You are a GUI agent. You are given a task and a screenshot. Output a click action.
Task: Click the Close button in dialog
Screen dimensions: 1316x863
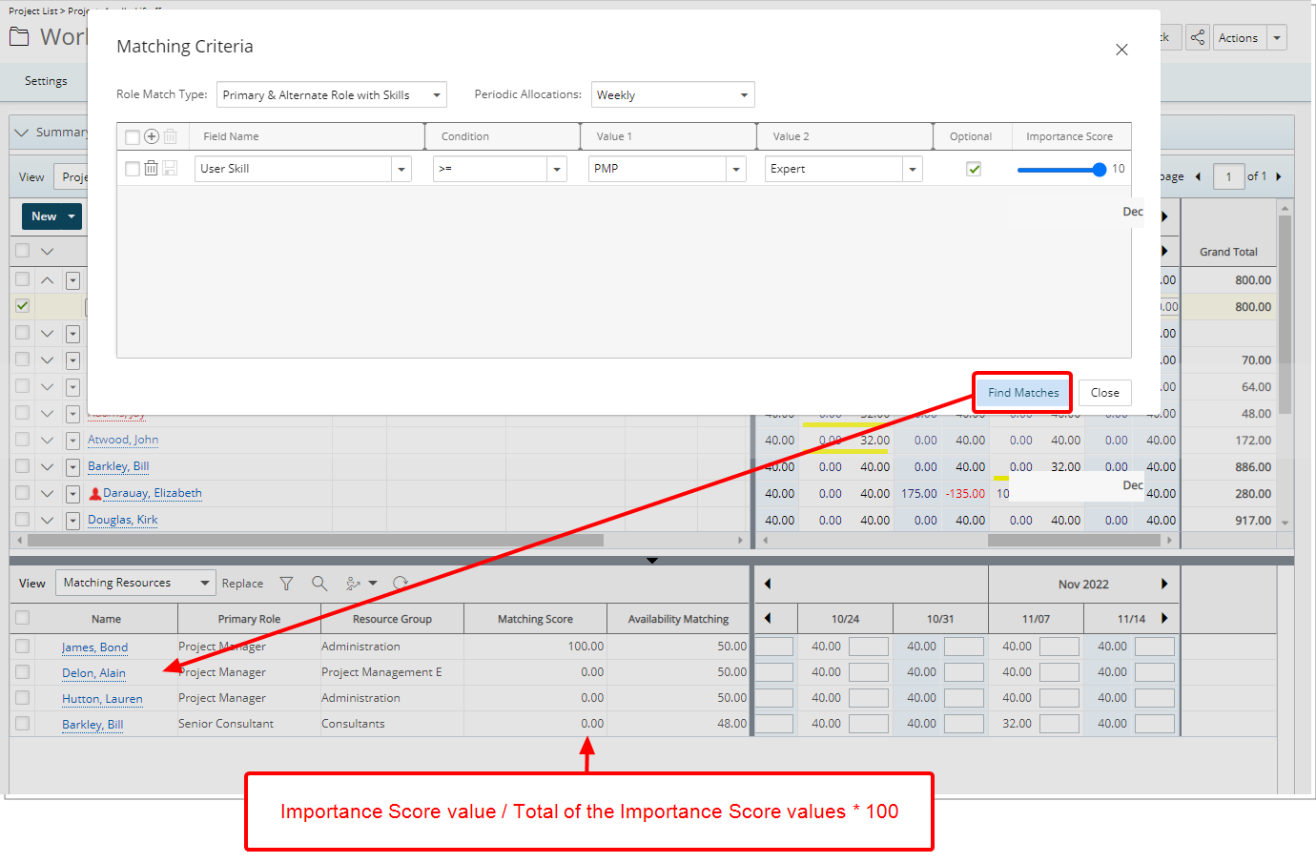pos(1105,392)
